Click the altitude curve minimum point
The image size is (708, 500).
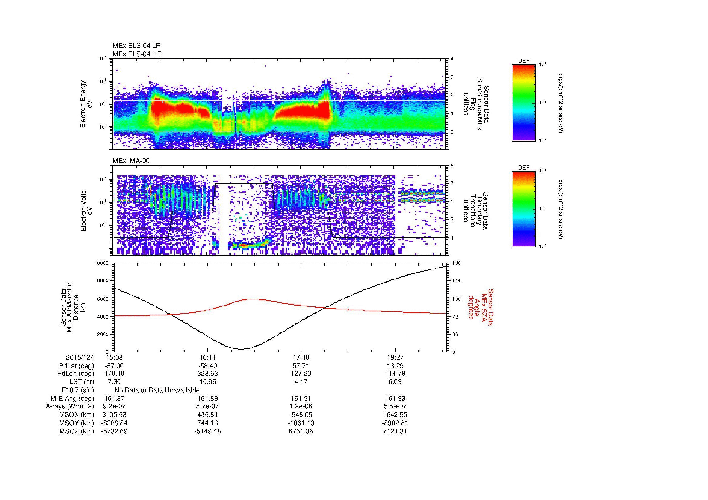pos(241,349)
